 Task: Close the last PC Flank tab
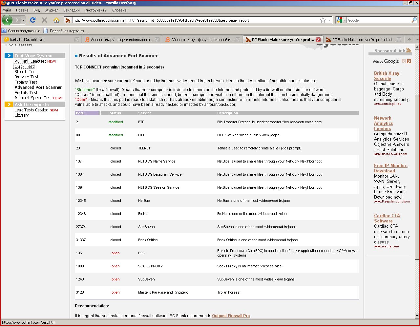click(399, 40)
